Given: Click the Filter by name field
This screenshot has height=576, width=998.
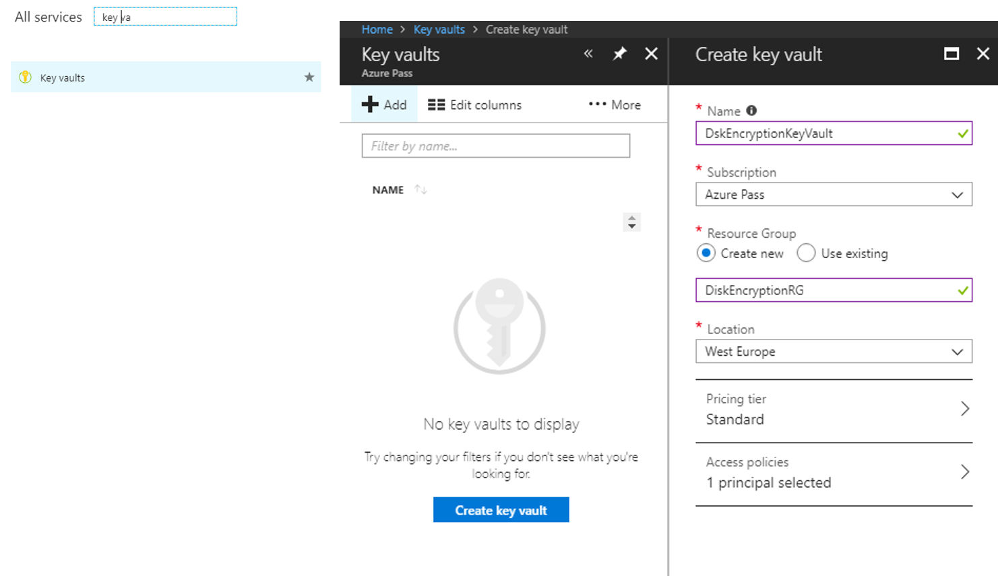Looking at the screenshot, I should point(495,146).
